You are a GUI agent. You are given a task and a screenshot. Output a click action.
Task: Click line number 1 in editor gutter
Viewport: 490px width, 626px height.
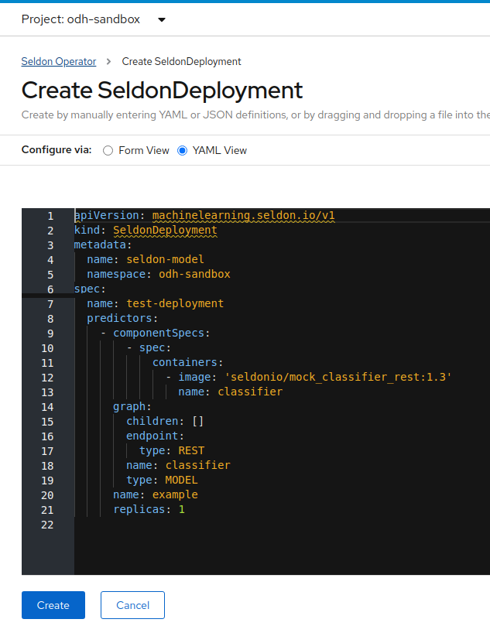click(50, 216)
